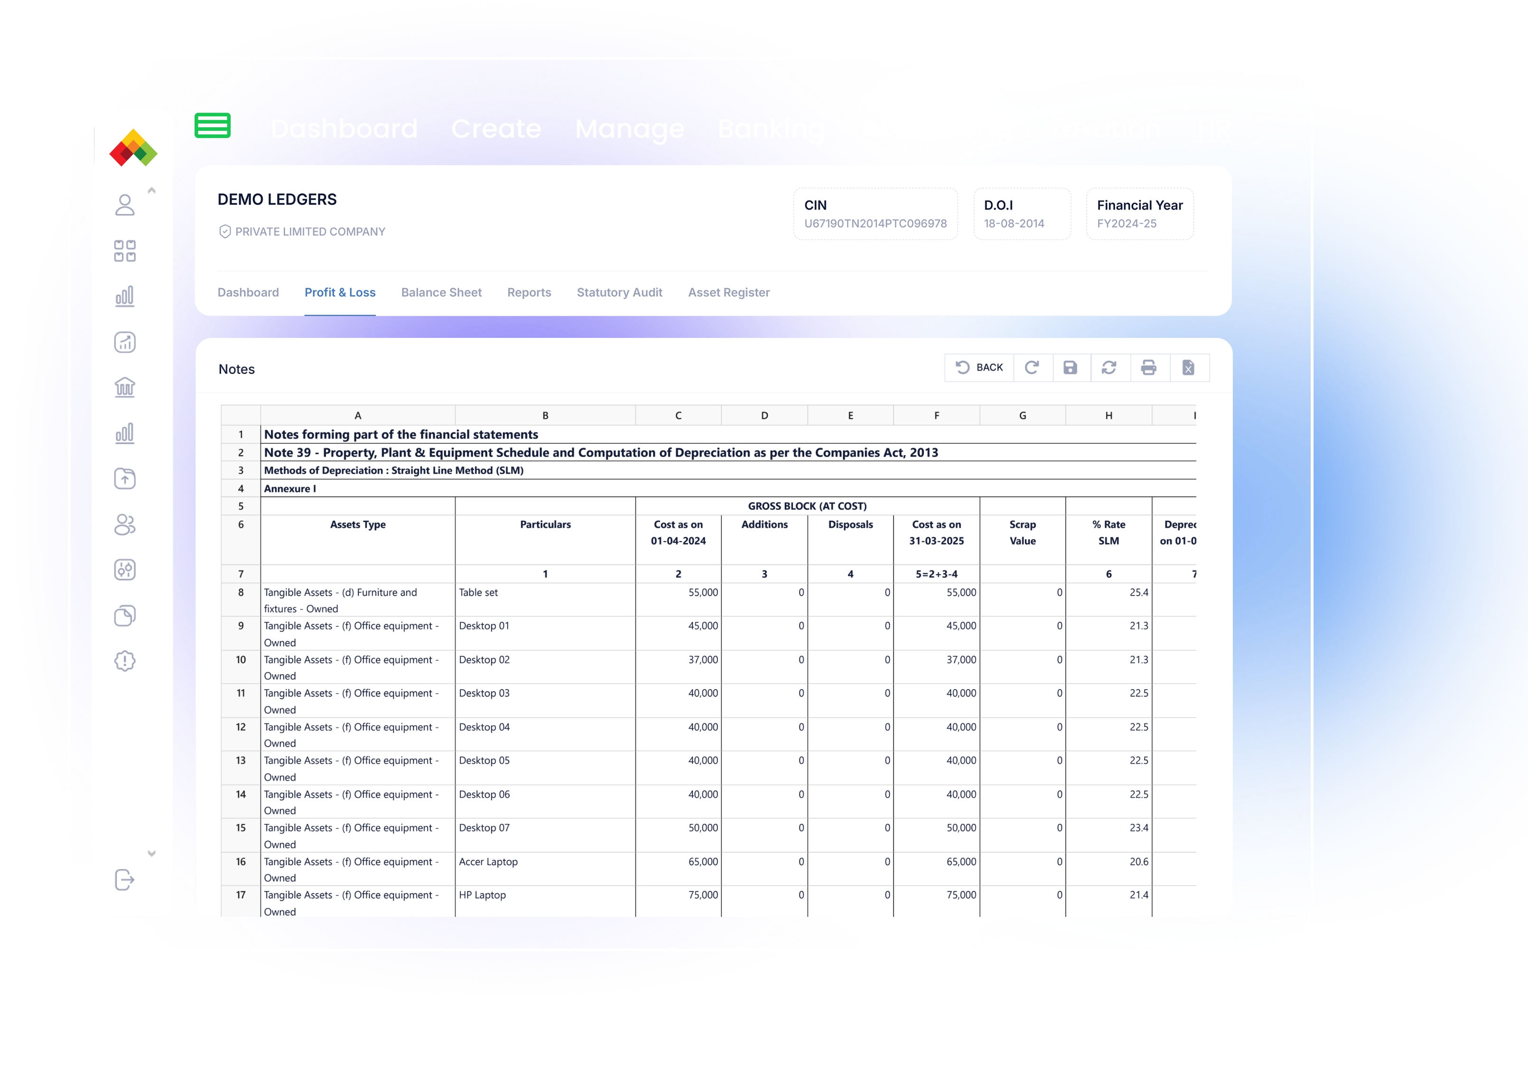Image resolution: width=1528 pixels, height=1082 pixels.
Task: Log out using the sidebar exit icon
Action: (124, 880)
